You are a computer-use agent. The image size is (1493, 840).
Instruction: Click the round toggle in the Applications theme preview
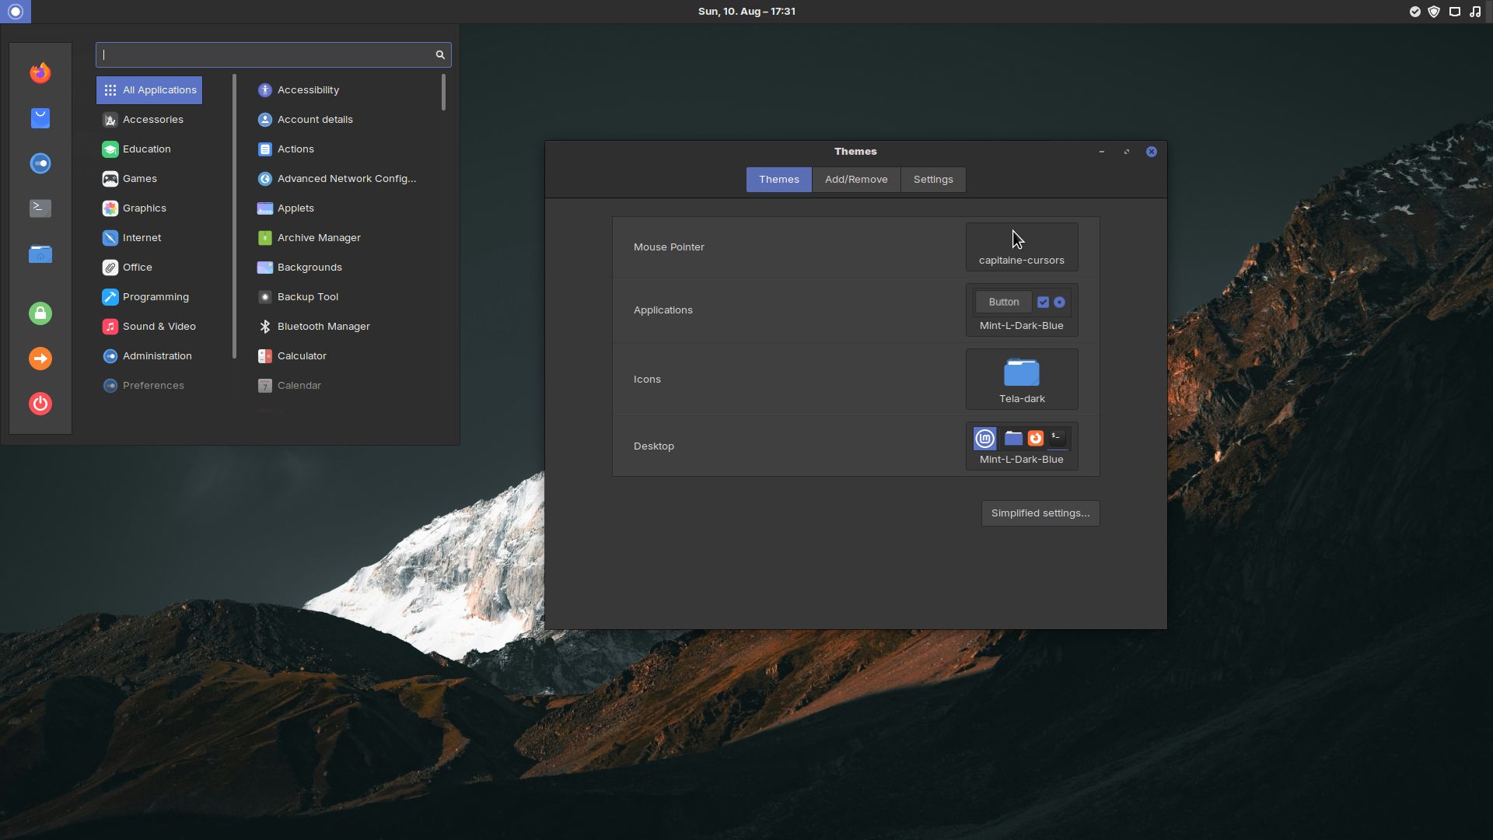coord(1060,302)
